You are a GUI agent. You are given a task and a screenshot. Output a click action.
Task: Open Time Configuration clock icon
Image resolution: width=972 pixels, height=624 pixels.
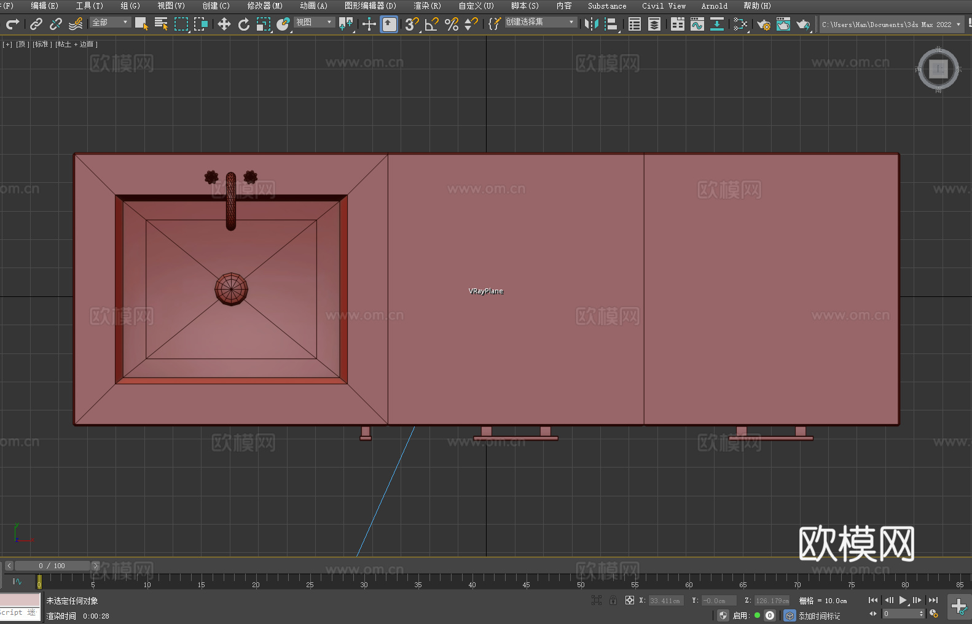(x=934, y=614)
